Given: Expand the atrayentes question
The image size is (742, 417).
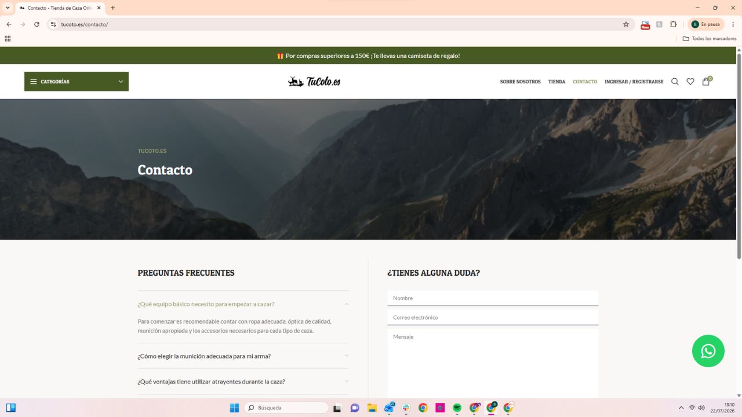Looking at the screenshot, I should (x=243, y=382).
